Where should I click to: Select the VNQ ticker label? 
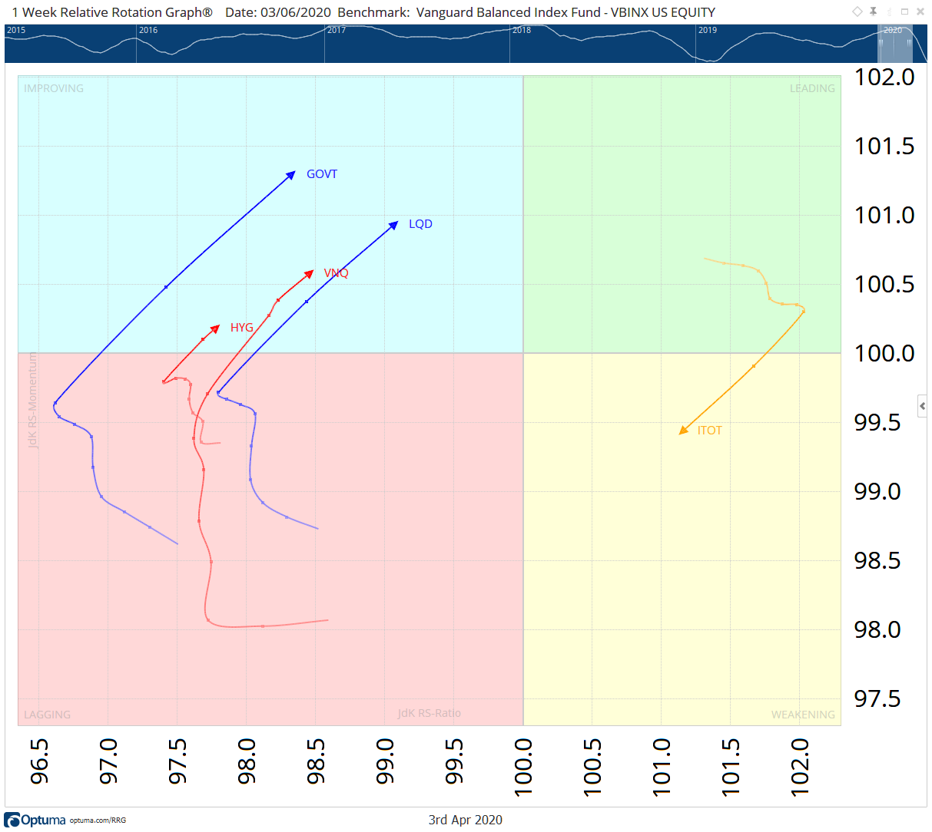pyautogui.click(x=336, y=272)
